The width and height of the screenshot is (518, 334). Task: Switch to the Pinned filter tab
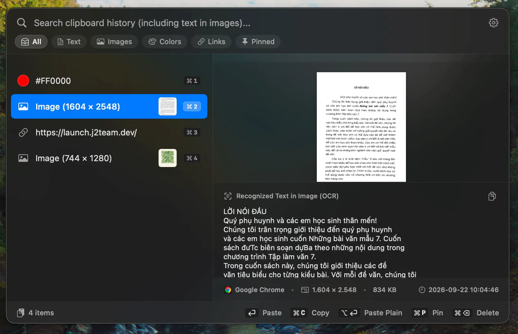pyautogui.click(x=258, y=42)
